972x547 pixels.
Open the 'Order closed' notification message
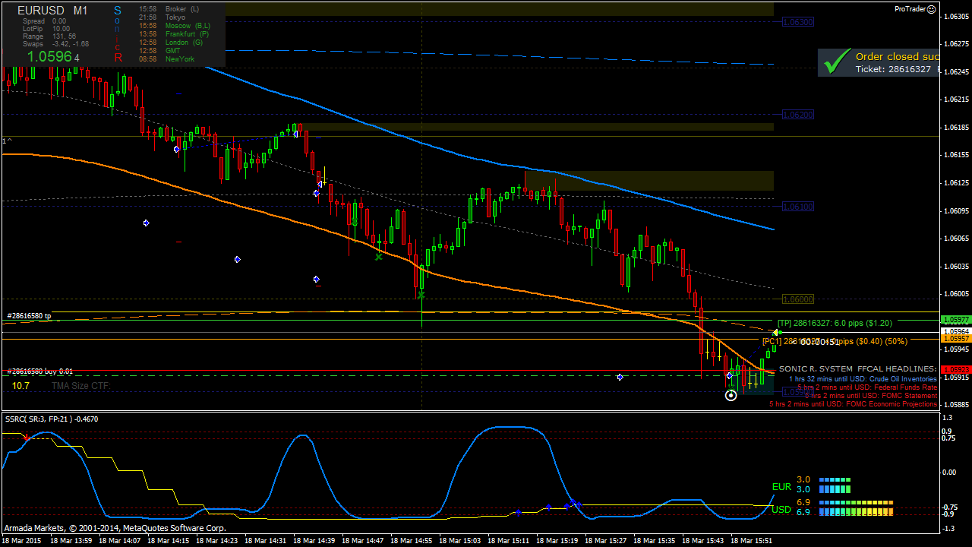[x=879, y=62]
